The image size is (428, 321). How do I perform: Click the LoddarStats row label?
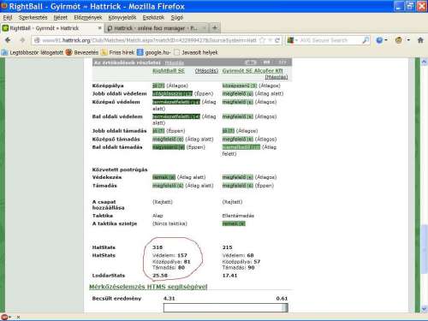tap(109, 276)
